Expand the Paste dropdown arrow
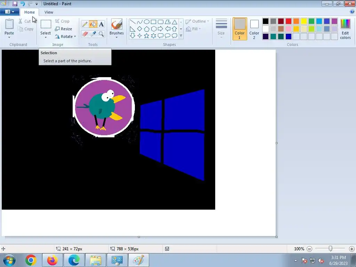Image resolution: width=356 pixels, height=267 pixels. (9, 37)
